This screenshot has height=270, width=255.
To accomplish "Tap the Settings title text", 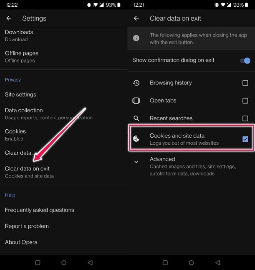I will 34,18.
